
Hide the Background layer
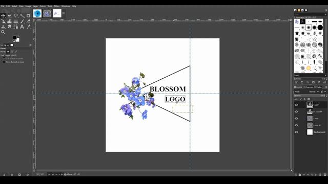(x=296, y=132)
